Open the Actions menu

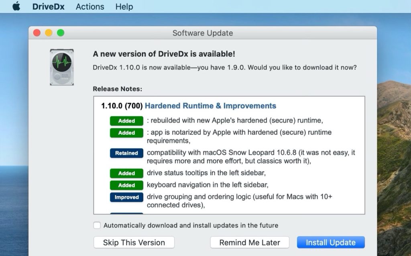(x=90, y=7)
